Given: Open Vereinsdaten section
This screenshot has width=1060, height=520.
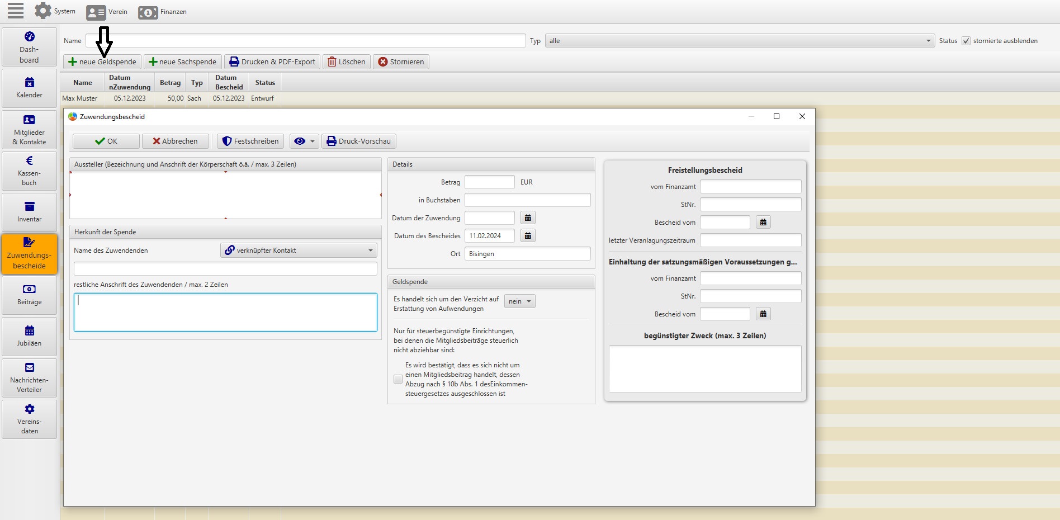Looking at the screenshot, I should tap(30, 419).
